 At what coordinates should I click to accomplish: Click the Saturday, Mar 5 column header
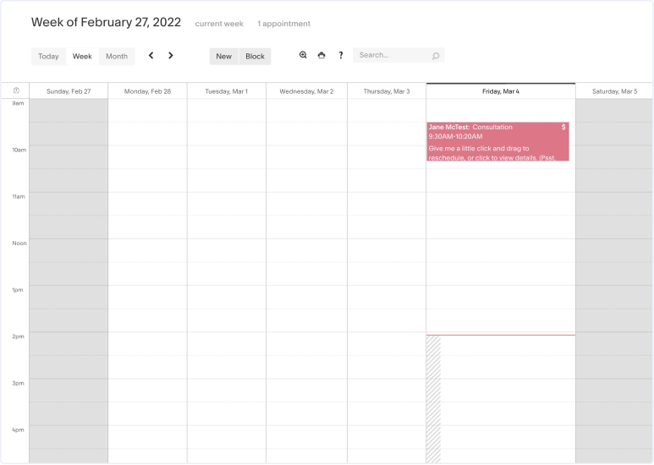coord(615,91)
